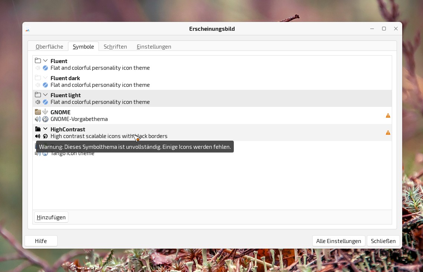Screen dimensions: 423x272
Task: Click the description "GNOME-Vorgabethema"
Action: pos(79,119)
